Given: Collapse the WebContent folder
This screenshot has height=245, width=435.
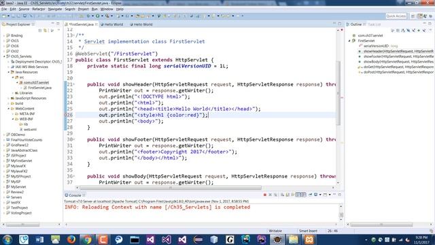Looking at the screenshot, I should click(9, 109).
